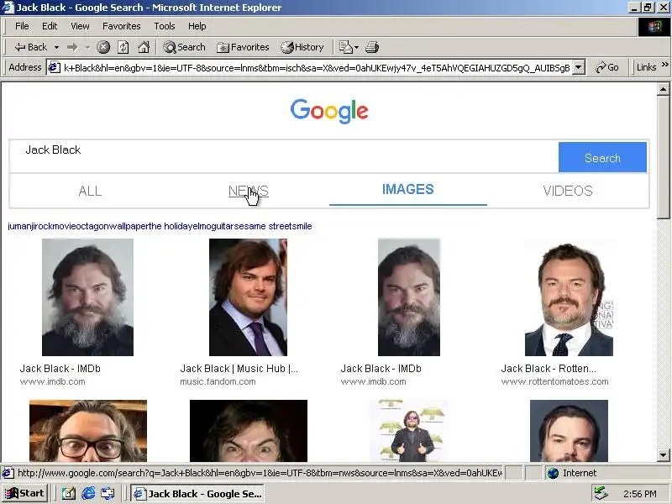Click the Windows flag throbber icon
Viewport: 672px width, 504px height.
[654, 27]
